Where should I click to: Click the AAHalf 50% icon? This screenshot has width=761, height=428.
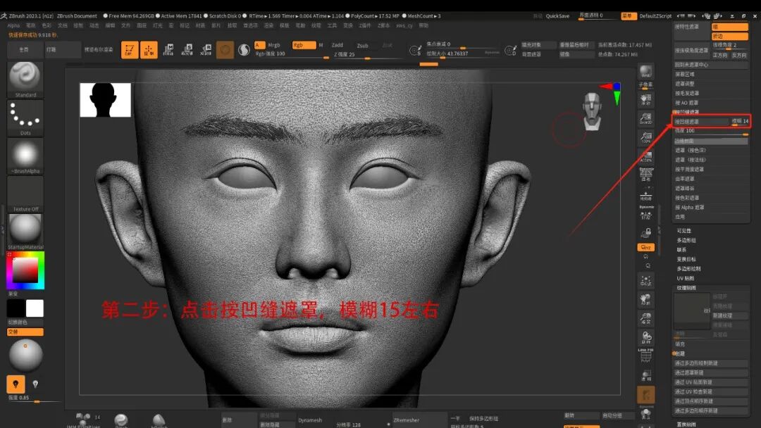pos(646,156)
